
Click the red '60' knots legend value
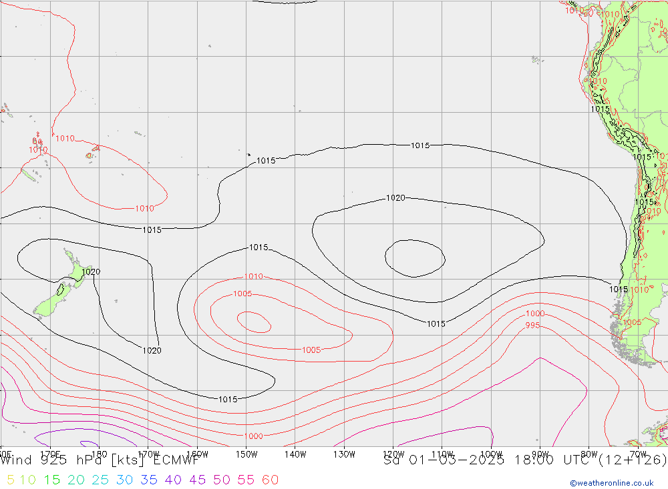(x=271, y=480)
